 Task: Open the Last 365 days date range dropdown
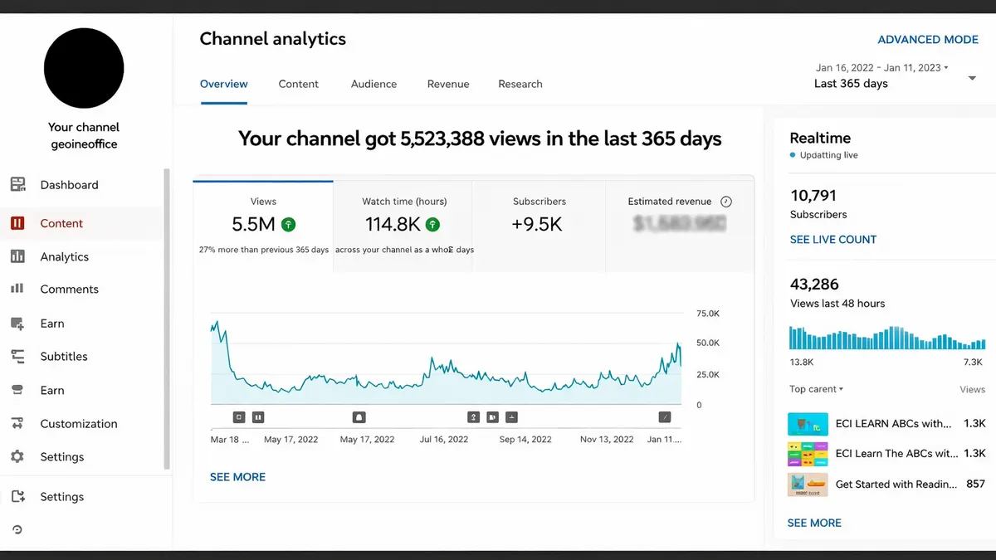972,78
